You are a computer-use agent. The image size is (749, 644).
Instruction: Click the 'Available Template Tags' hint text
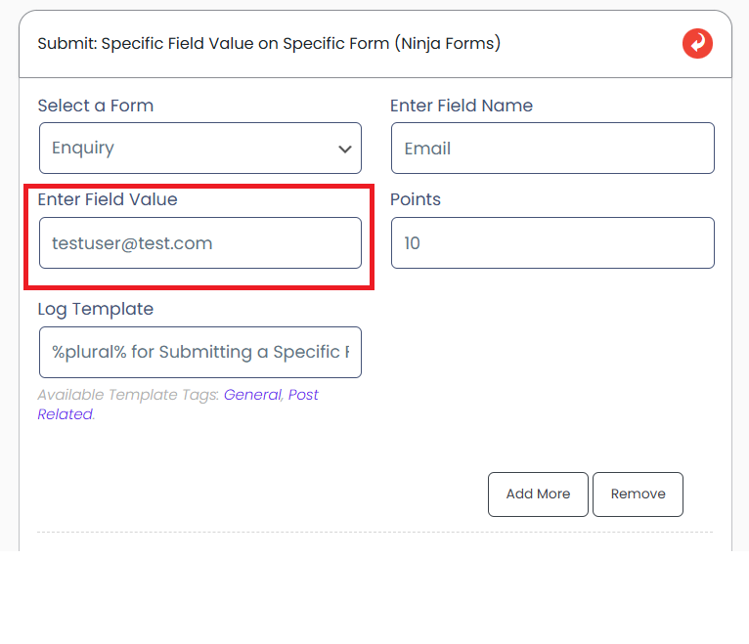[127, 395]
